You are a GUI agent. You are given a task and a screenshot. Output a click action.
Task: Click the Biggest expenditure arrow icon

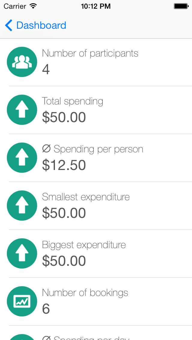click(22, 254)
